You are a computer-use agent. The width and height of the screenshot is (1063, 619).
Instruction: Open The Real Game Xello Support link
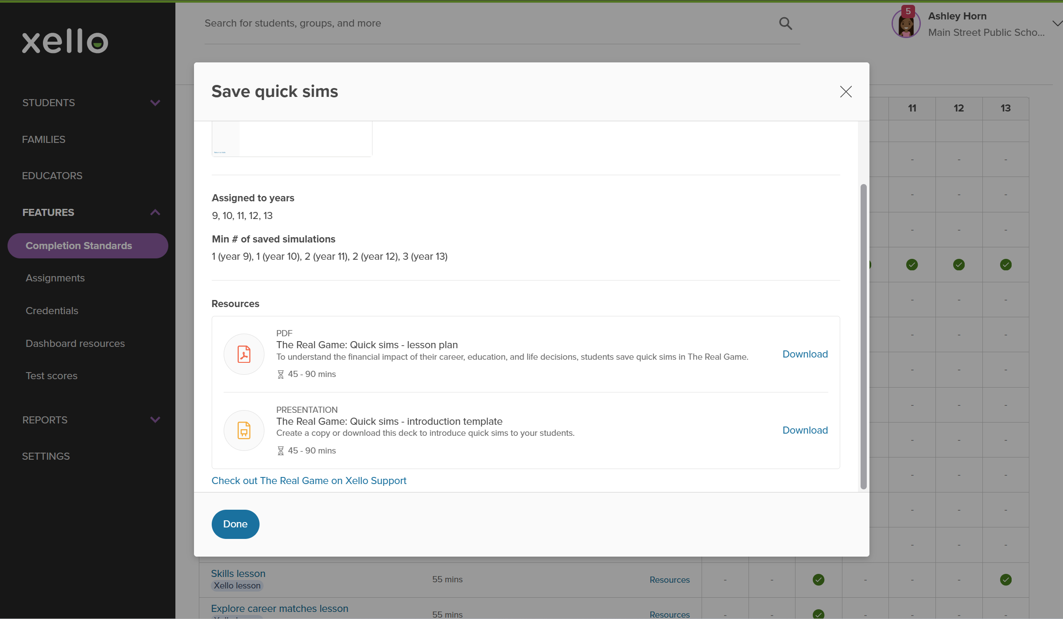point(309,481)
